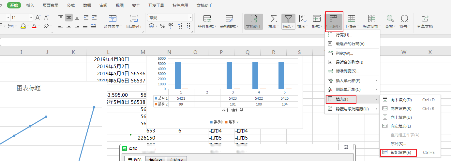Toggle horizontal center alignment in top row
Viewport: 451px width, 161px height.
[x=68, y=18]
